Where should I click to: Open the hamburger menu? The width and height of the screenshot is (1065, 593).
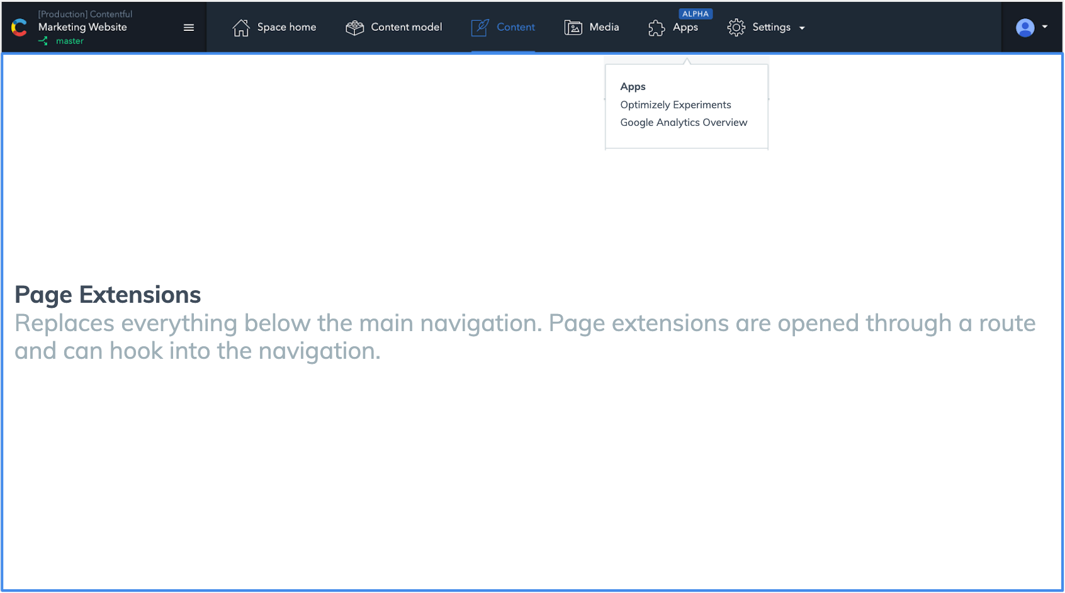pos(188,27)
